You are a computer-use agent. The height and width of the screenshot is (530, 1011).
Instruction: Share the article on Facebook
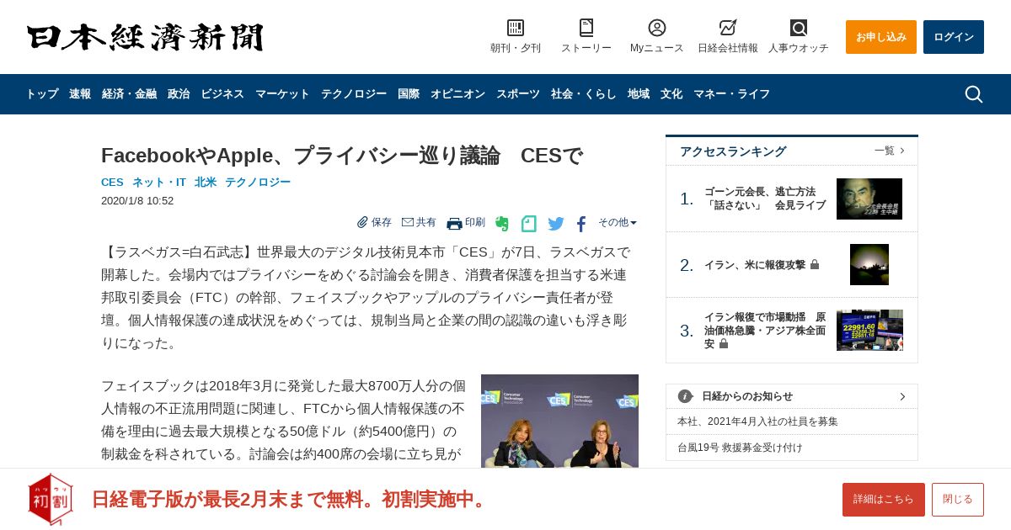click(581, 224)
